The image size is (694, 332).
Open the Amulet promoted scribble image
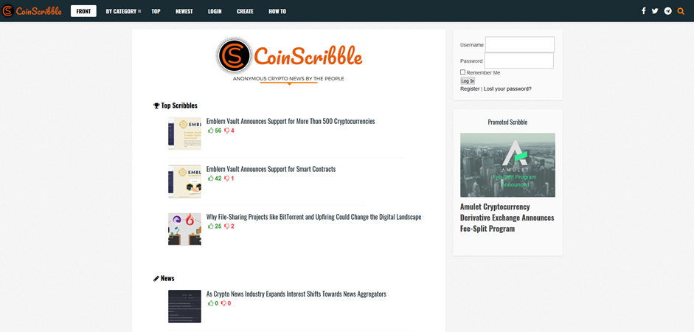(x=507, y=165)
